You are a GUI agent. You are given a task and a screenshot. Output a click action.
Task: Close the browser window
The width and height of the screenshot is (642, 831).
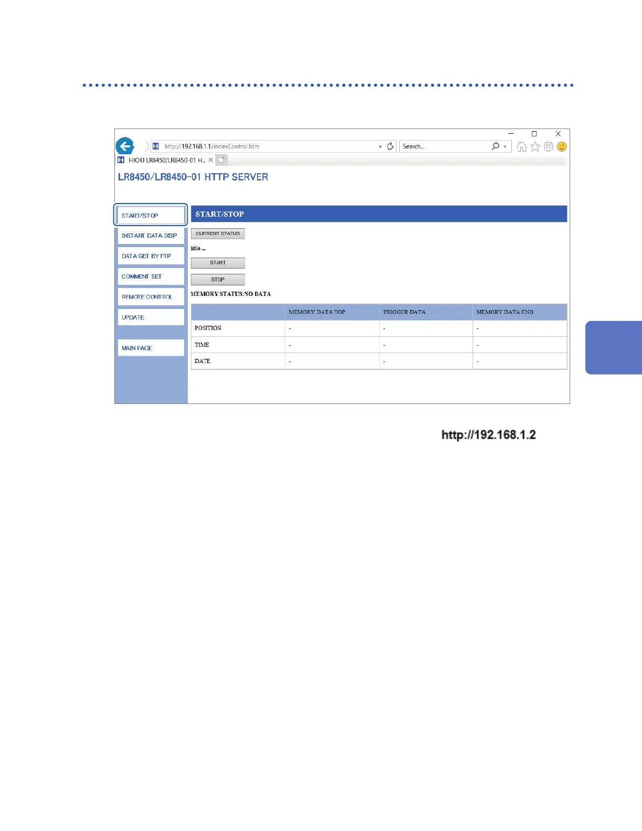click(x=558, y=134)
